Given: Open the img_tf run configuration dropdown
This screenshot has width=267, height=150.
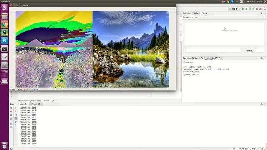Looking at the screenshot, I should click(x=234, y=9).
